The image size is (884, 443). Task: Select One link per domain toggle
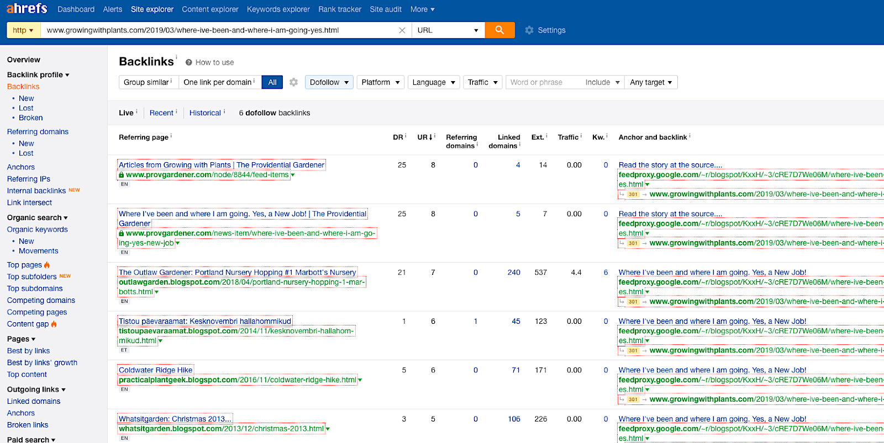(x=220, y=82)
